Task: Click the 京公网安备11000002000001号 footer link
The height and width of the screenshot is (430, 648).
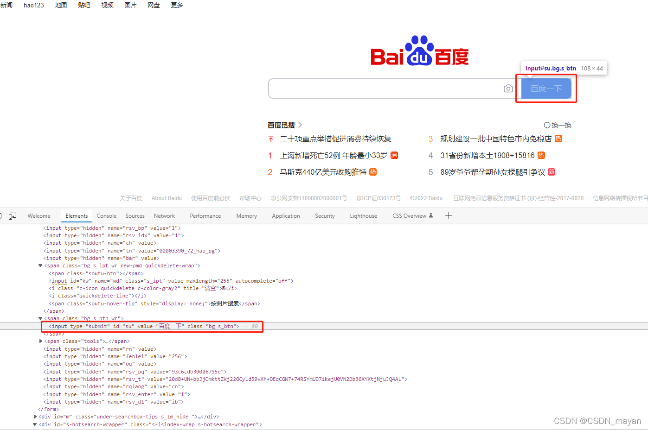Action: point(309,198)
